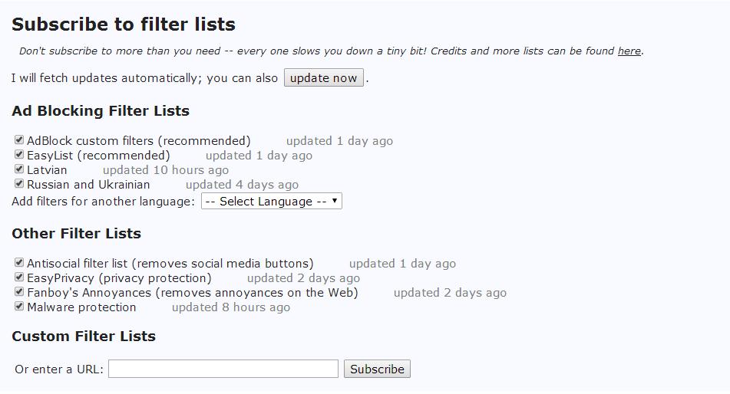Click the EasyPrivacy (privacy protection) label
This screenshot has width=730, height=394.
119,278
